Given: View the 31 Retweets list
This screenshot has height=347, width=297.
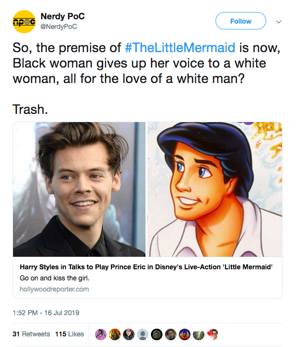Looking at the screenshot, I should click(31, 334).
